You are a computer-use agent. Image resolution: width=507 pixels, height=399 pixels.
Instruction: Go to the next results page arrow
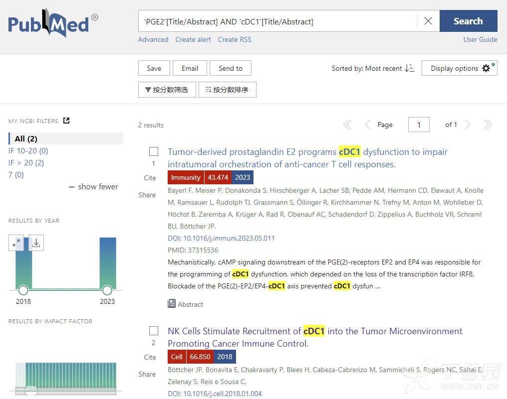pyautogui.click(x=468, y=125)
